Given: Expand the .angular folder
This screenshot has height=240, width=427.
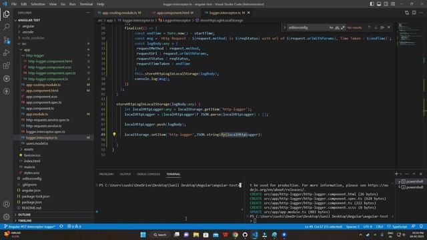Looking at the screenshot, I should [28, 26].
